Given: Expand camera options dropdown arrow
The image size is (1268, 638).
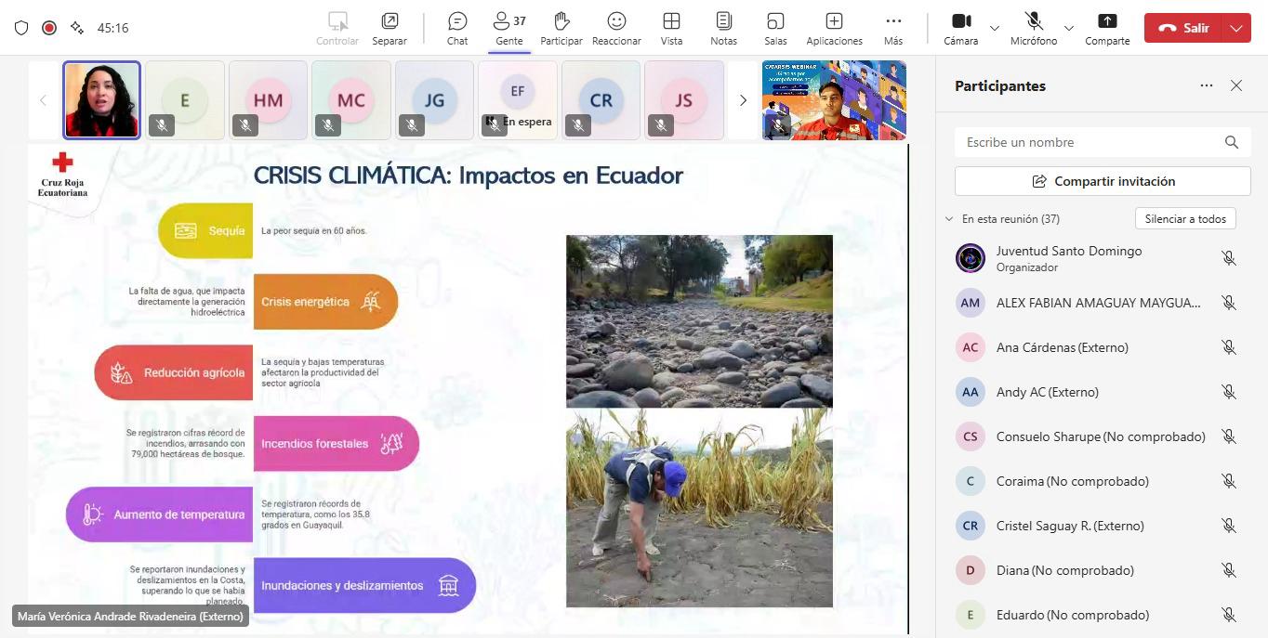Looking at the screenshot, I should [x=995, y=29].
